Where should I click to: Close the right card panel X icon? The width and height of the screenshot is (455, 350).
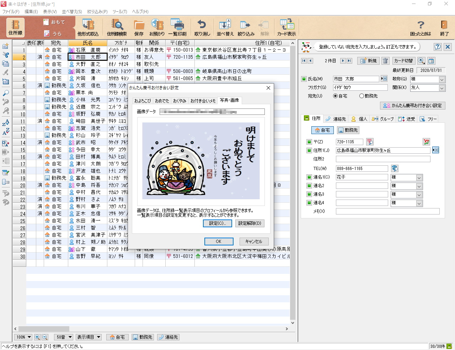coord(448,47)
